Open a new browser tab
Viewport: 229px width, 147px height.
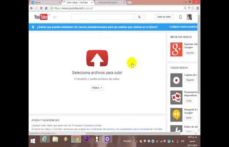pos(130,3)
